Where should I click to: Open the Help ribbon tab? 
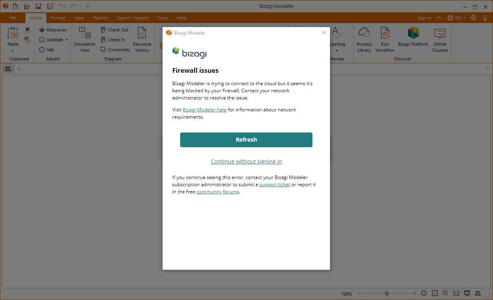point(182,18)
